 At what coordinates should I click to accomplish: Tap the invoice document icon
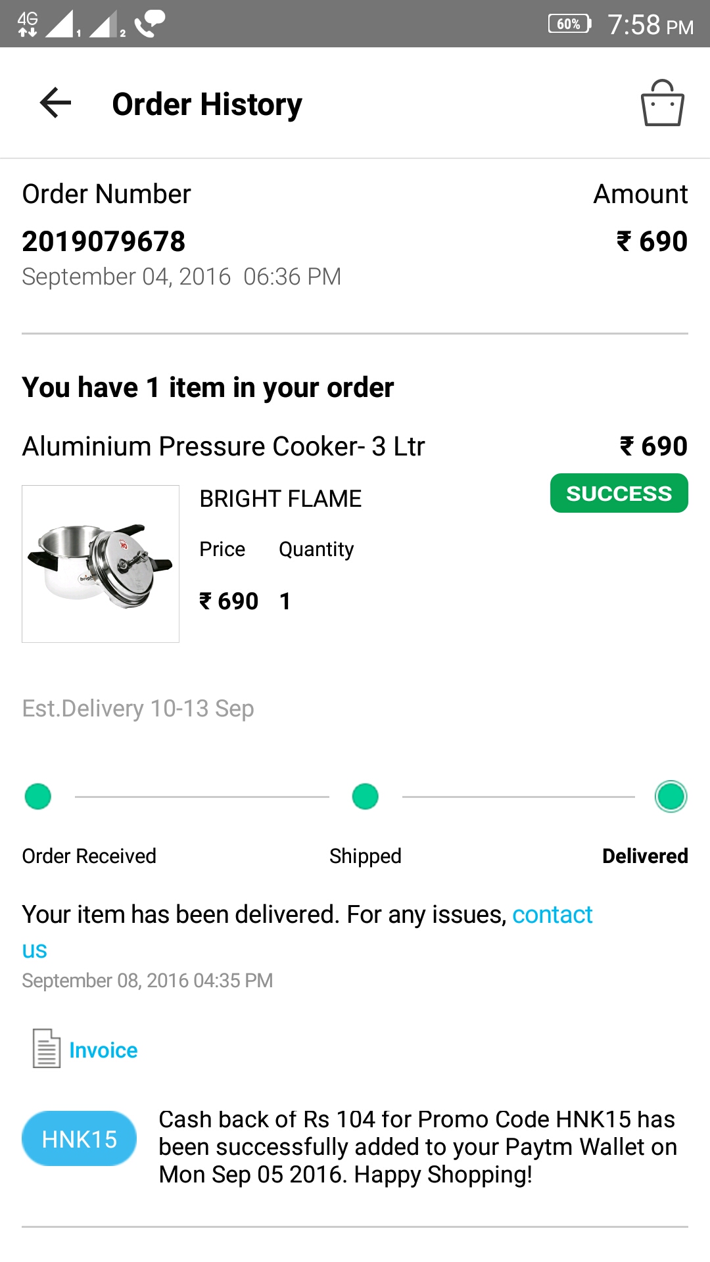click(46, 1048)
